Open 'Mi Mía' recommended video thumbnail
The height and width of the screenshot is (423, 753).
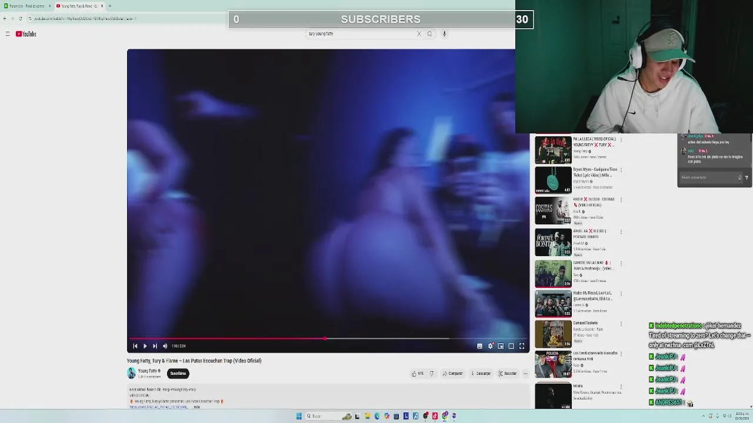click(x=553, y=397)
